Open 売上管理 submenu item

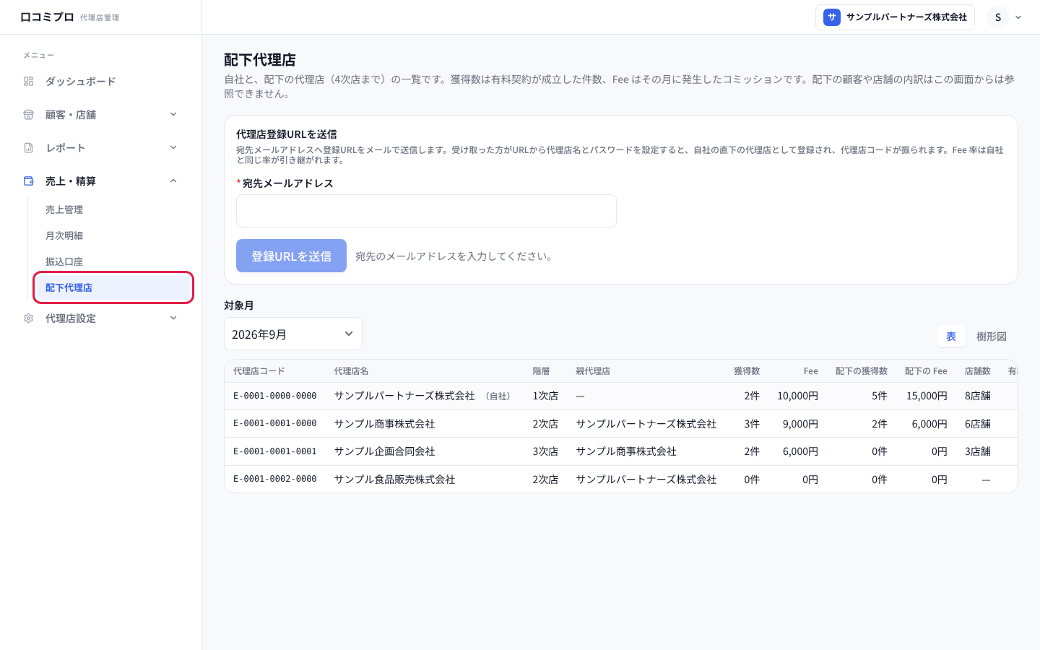[112, 209]
